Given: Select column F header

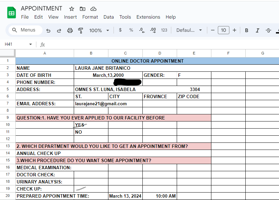Looking at the screenshot, I should (228, 53).
